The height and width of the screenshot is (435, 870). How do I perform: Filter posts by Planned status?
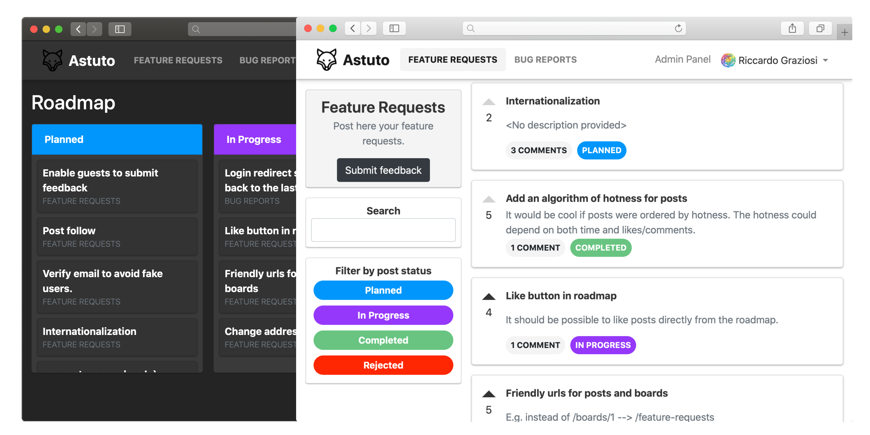coord(383,290)
